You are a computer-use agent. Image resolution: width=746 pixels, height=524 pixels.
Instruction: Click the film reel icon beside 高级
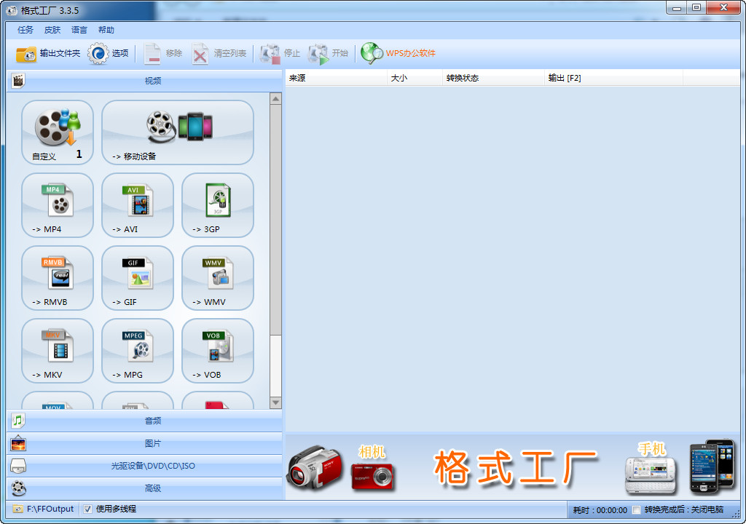click(18, 488)
